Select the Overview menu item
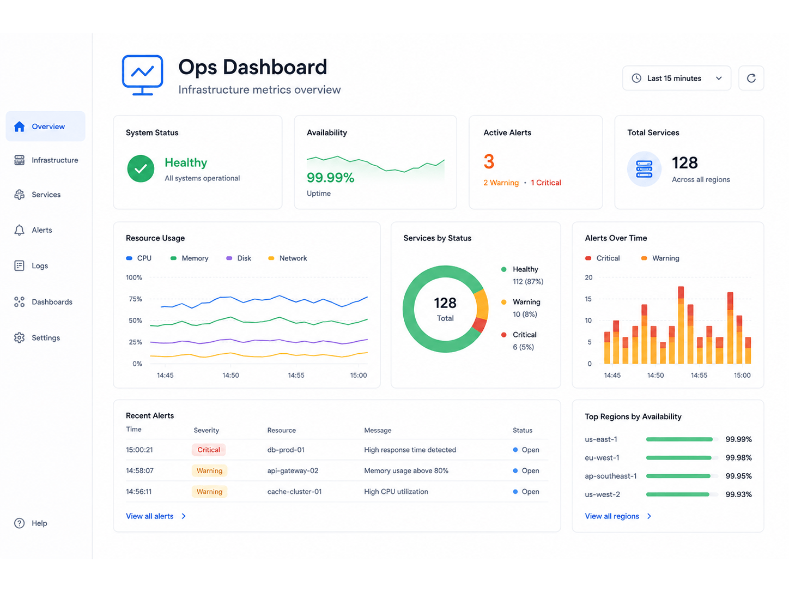The height and width of the screenshot is (592, 789). point(46,126)
